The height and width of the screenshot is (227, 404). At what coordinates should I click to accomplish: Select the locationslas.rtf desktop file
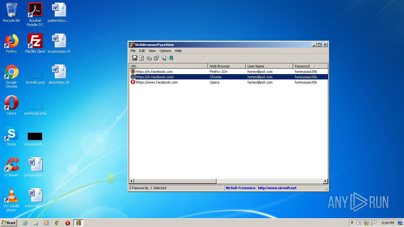tap(59, 43)
